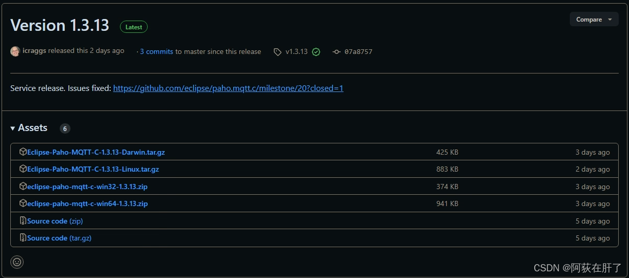Click the 883 KB size text
Image resolution: width=629 pixels, height=278 pixels.
[x=447, y=169]
